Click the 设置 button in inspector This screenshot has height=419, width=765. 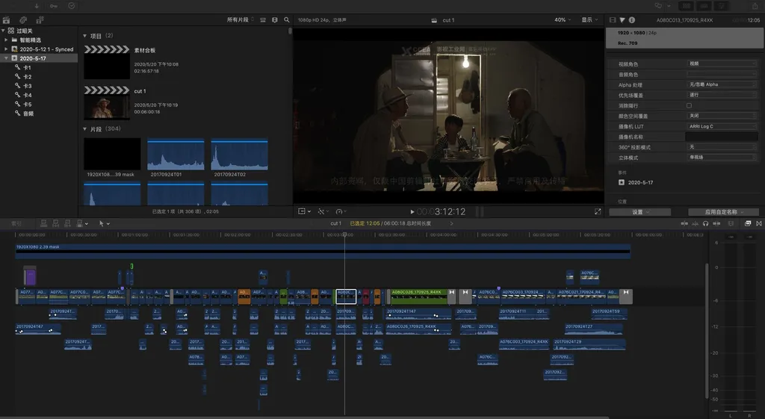(639, 212)
